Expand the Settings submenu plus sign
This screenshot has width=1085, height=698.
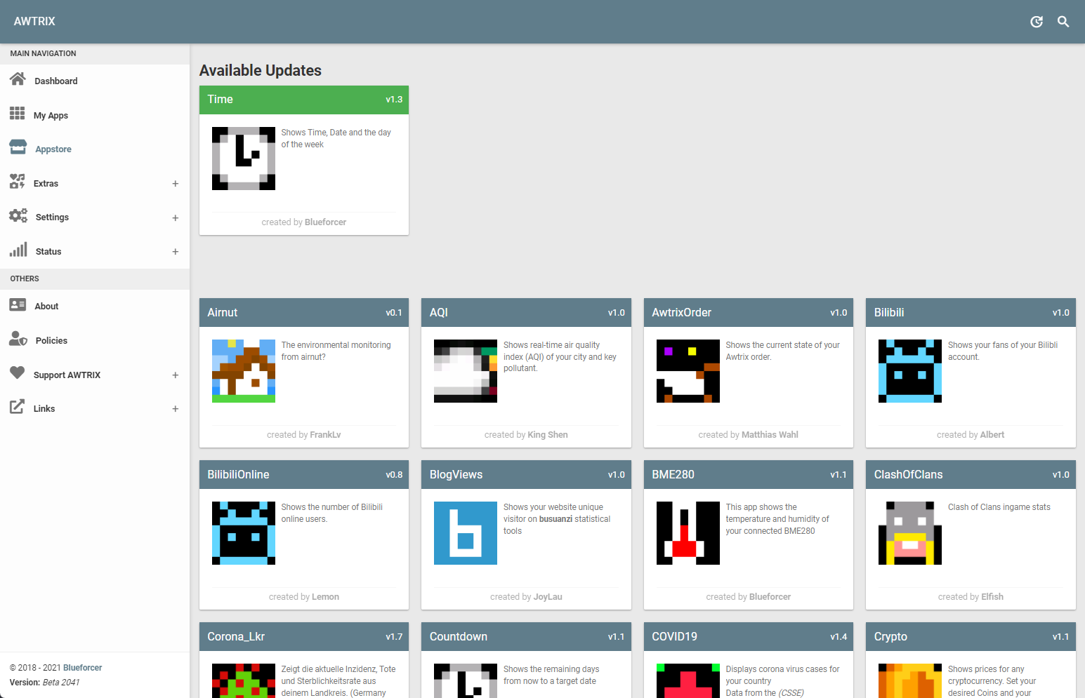[x=176, y=218]
